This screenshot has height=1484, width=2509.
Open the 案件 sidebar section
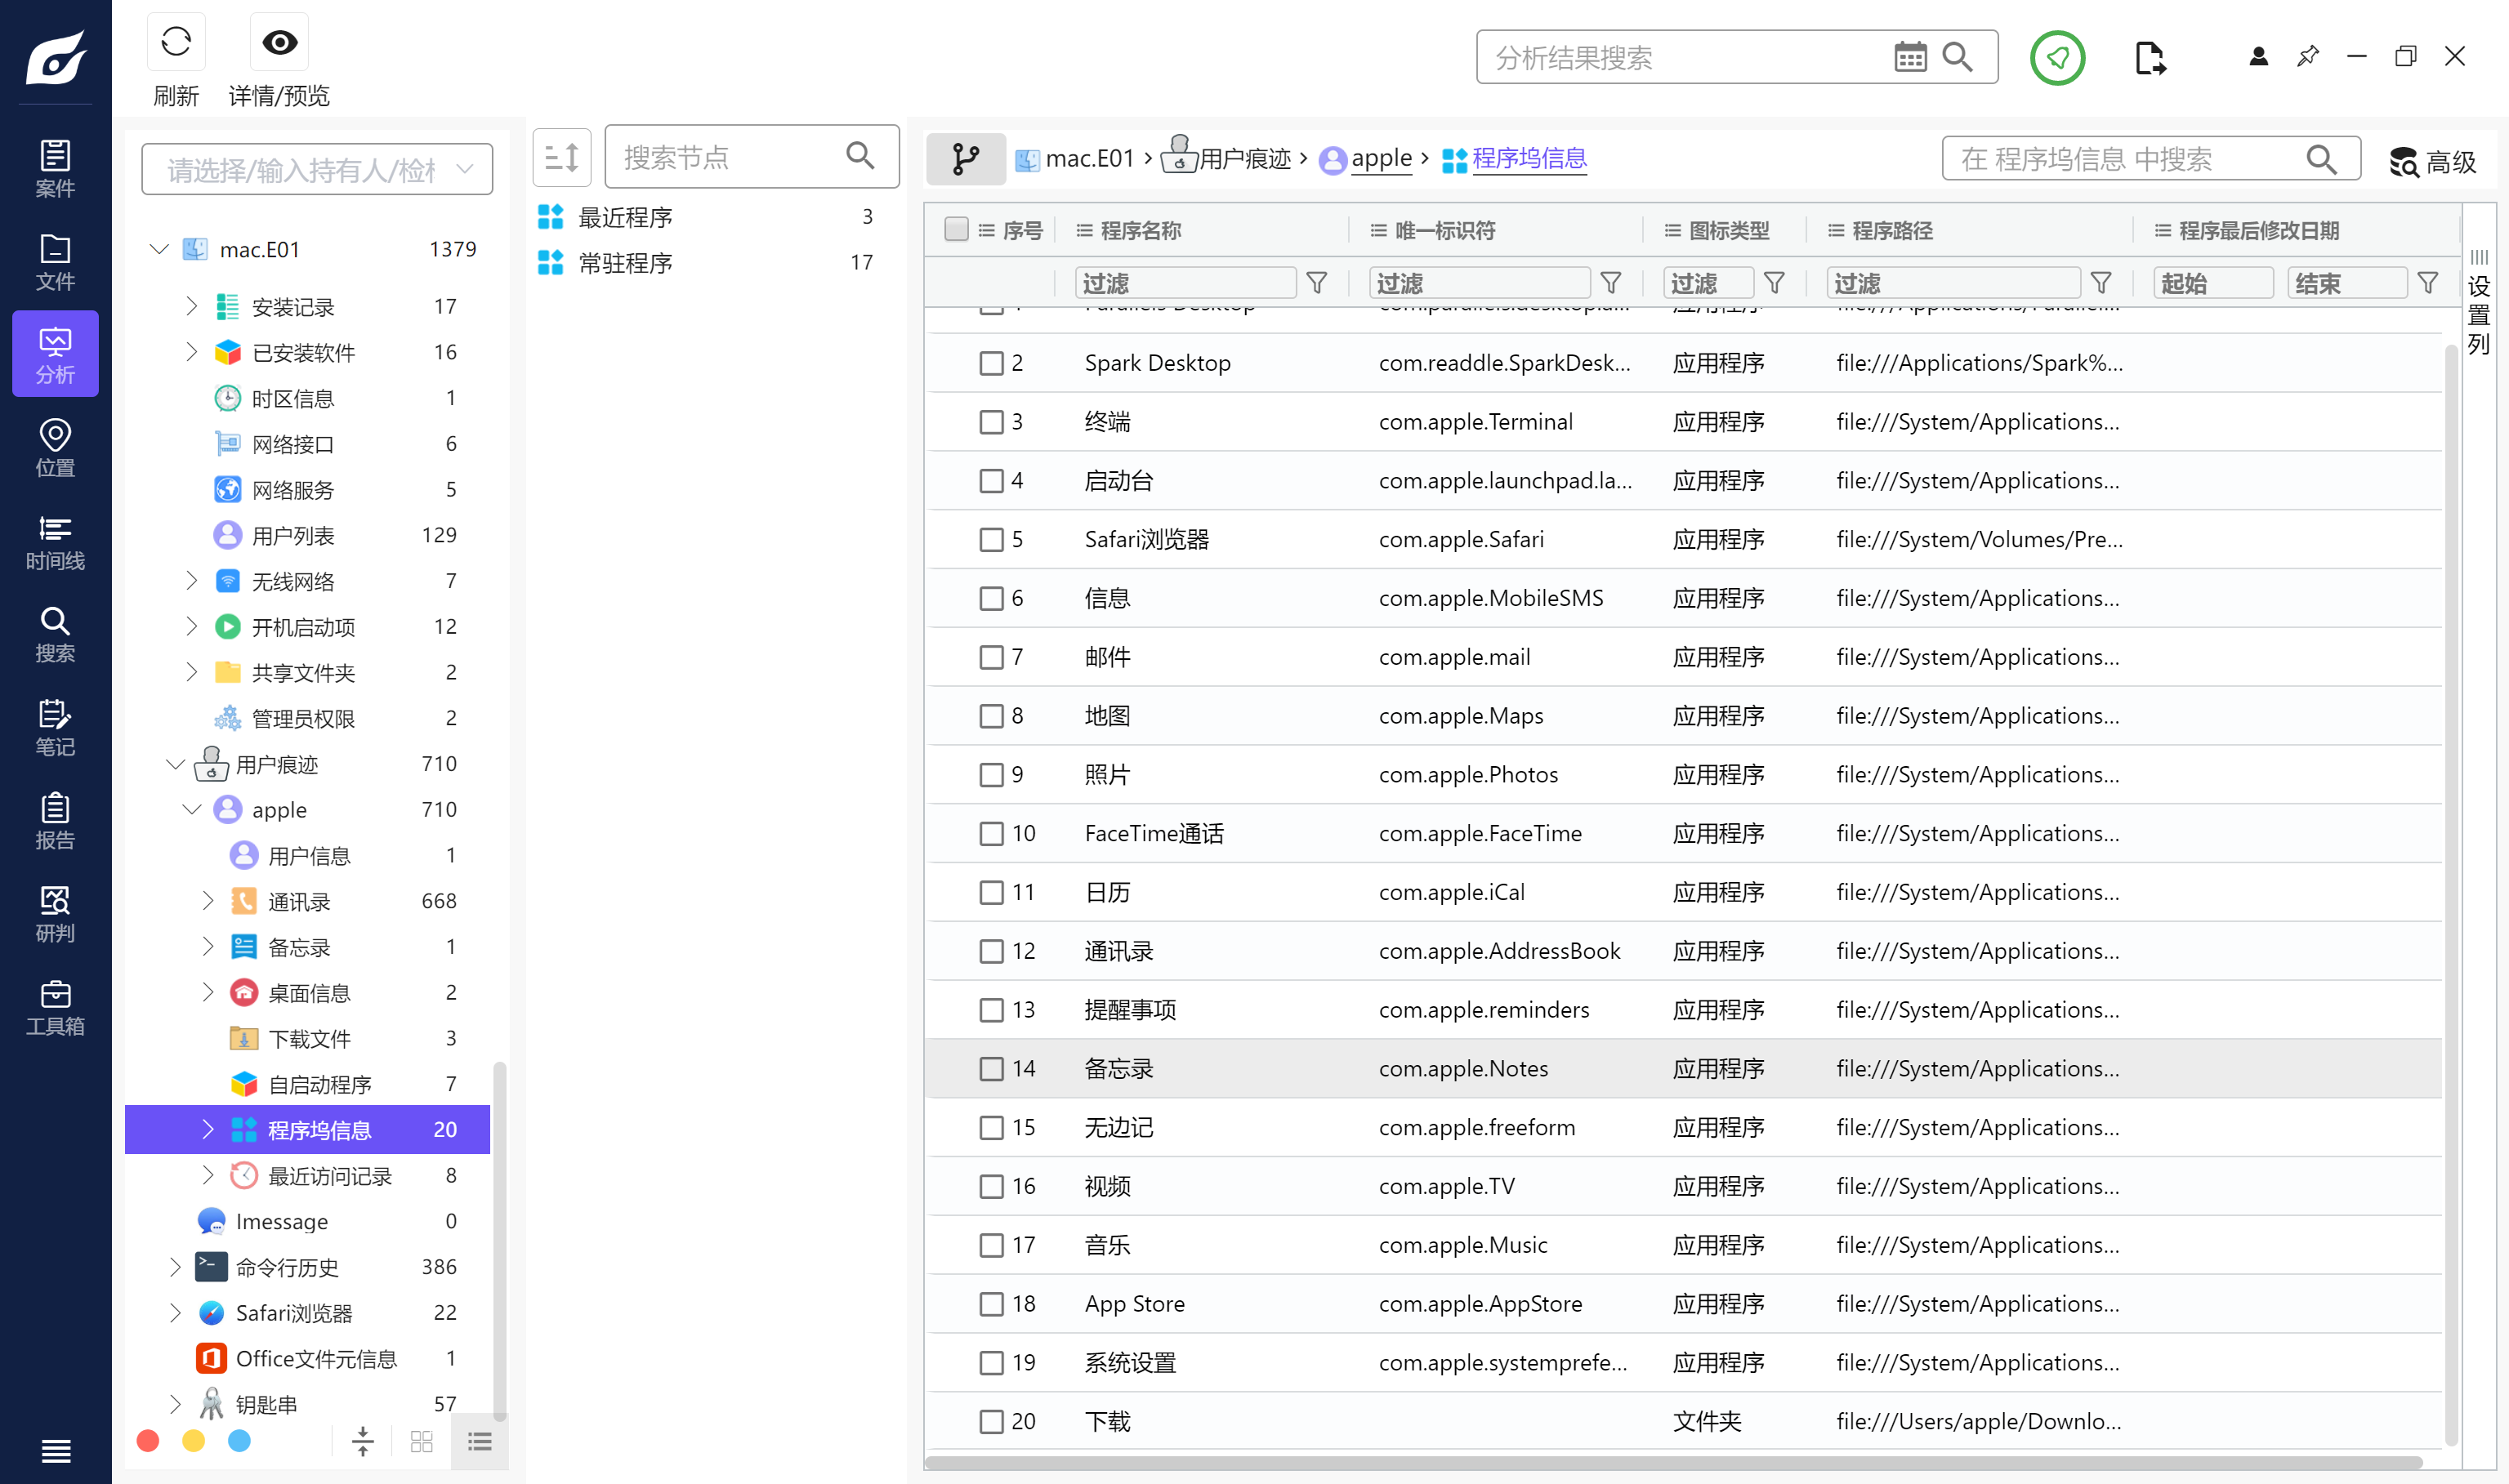pyautogui.click(x=55, y=169)
